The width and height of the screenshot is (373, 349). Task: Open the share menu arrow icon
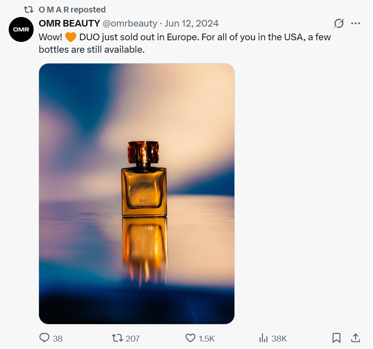tap(356, 338)
